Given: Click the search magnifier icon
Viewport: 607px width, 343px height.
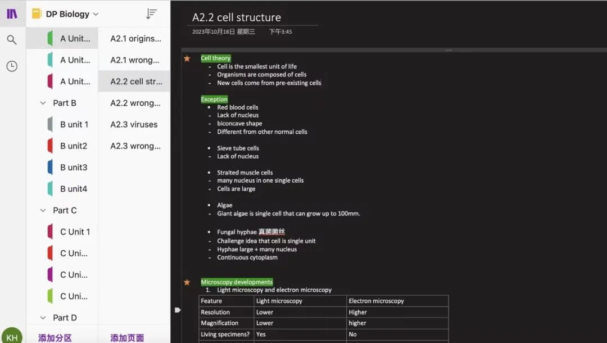Looking at the screenshot, I should [12, 40].
